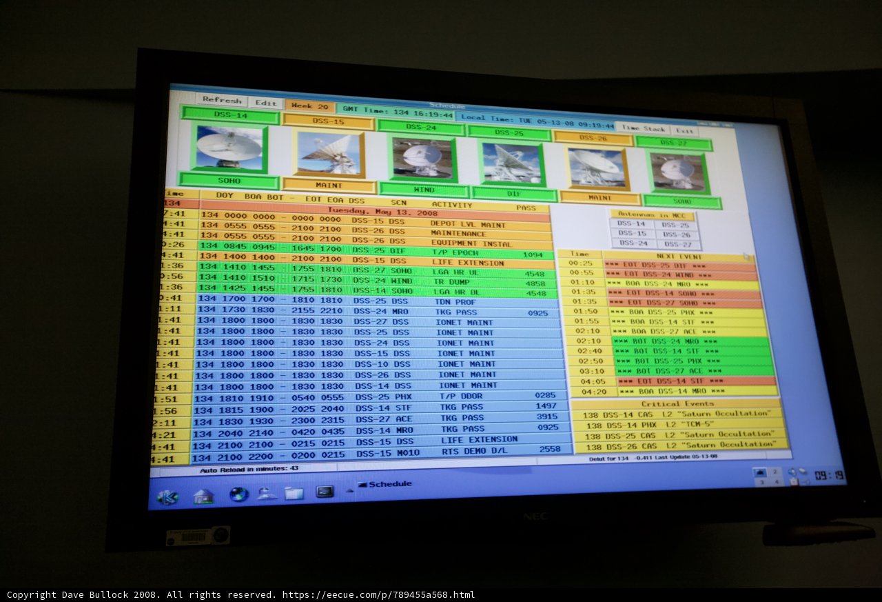Click next event EOT DSS-25 DIF
882x602 pixels.
(680, 265)
